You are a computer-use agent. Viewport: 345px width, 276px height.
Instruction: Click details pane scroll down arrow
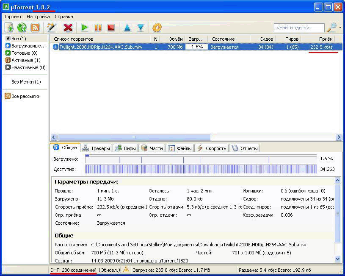[x=338, y=259]
